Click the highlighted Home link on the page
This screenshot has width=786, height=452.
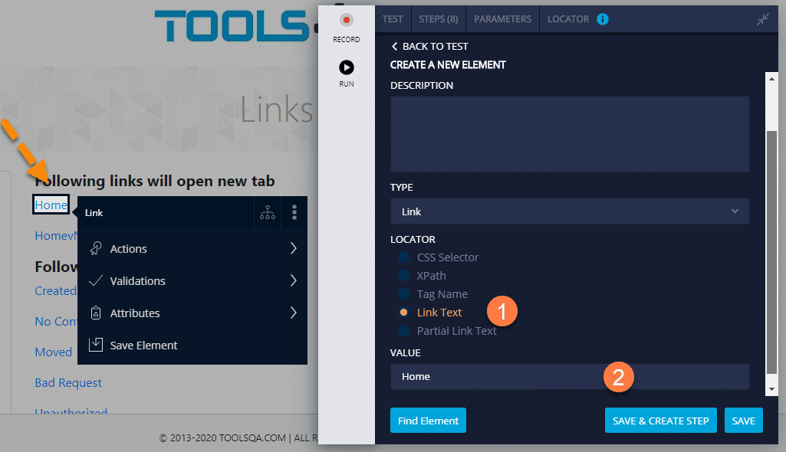(x=51, y=205)
